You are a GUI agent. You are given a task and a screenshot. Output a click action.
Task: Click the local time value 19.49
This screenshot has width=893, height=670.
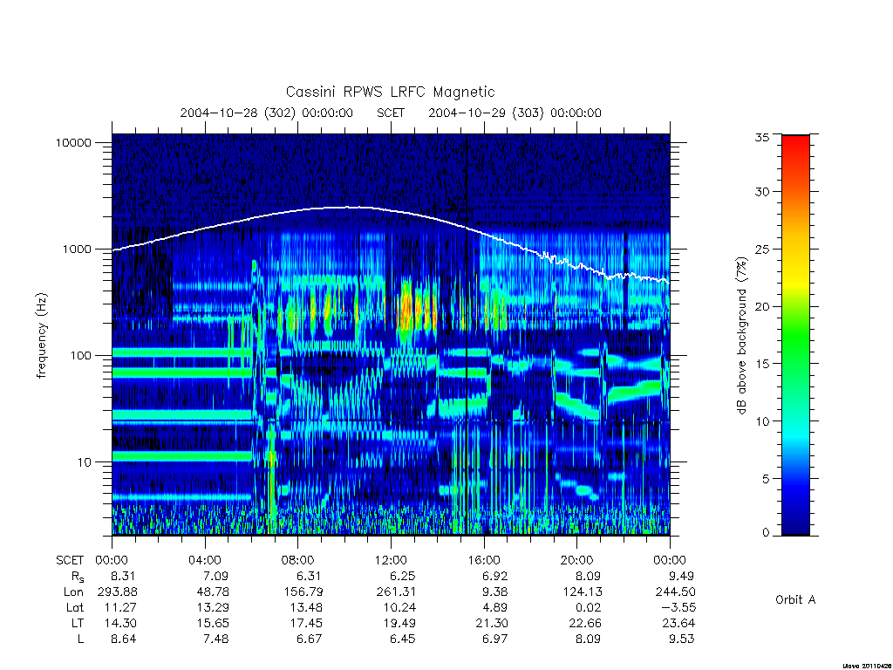(399, 623)
